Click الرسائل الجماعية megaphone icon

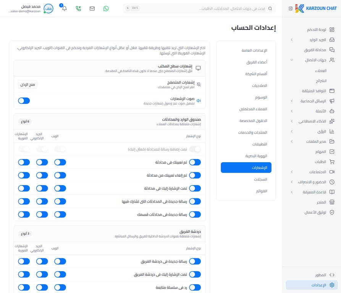click(x=332, y=101)
